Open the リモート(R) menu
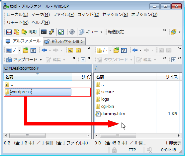 click(18, 23)
